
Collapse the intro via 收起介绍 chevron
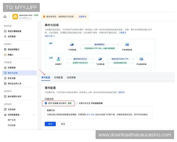point(54,36)
